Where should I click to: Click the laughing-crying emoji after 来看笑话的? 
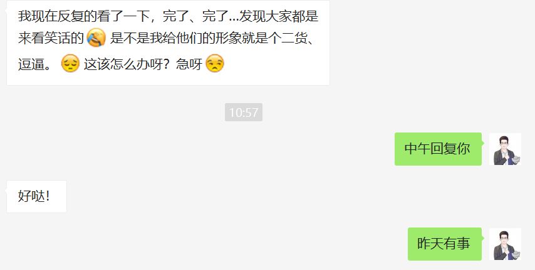(x=96, y=37)
